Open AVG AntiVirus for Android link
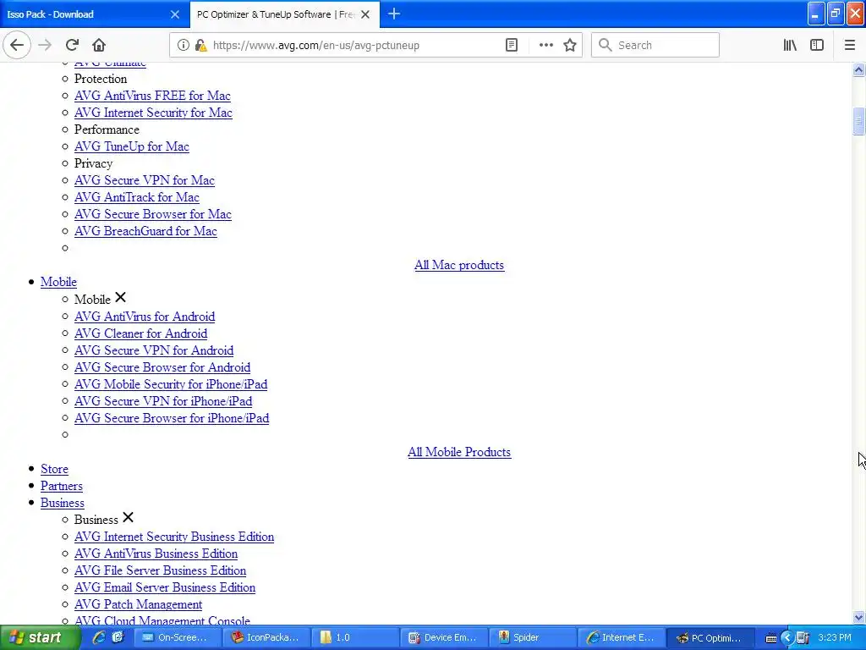866x650 pixels. tap(145, 317)
